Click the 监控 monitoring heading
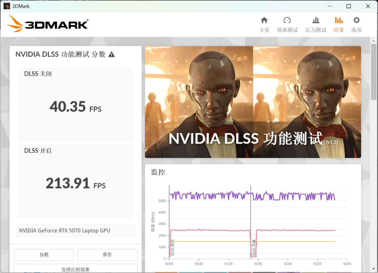 158,172
